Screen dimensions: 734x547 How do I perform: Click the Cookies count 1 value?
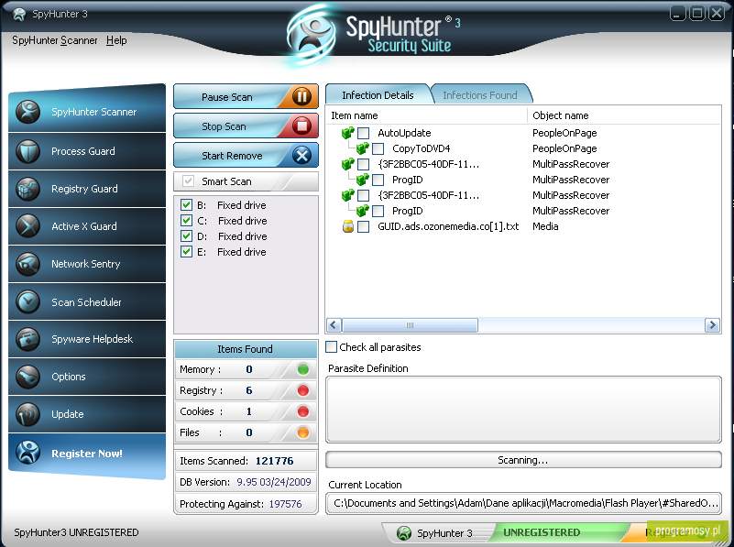point(249,411)
